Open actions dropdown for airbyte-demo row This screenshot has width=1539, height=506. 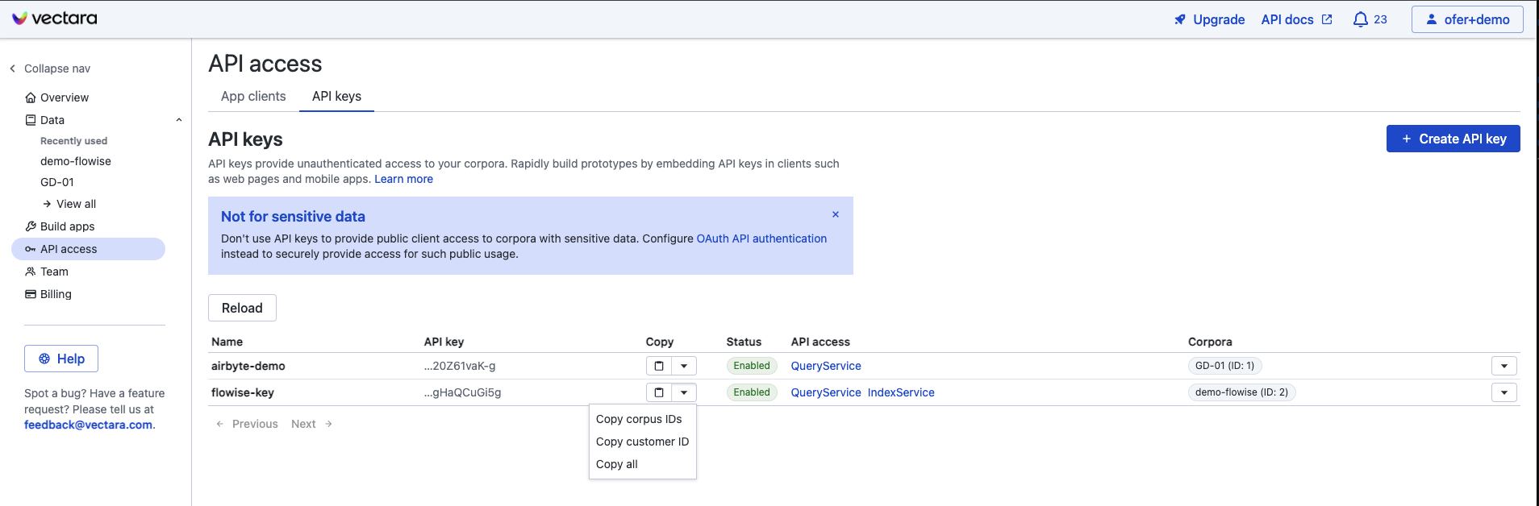point(1504,366)
